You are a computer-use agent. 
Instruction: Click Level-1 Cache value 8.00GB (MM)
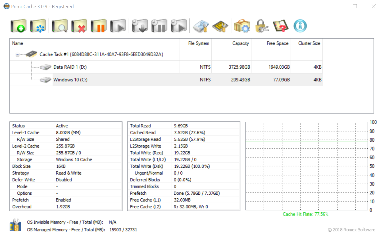[x=68, y=133]
